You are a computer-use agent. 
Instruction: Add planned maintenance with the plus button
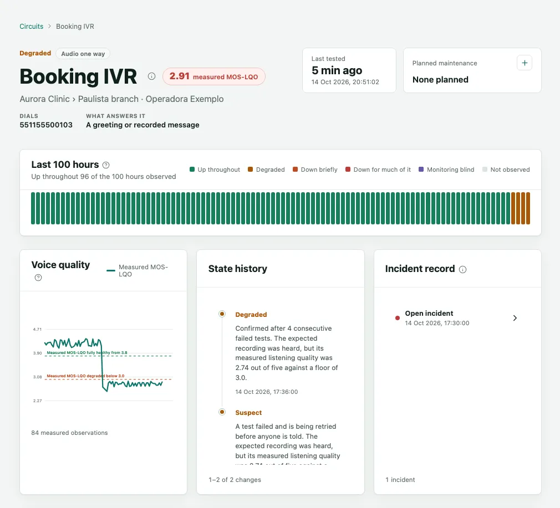[525, 63]
